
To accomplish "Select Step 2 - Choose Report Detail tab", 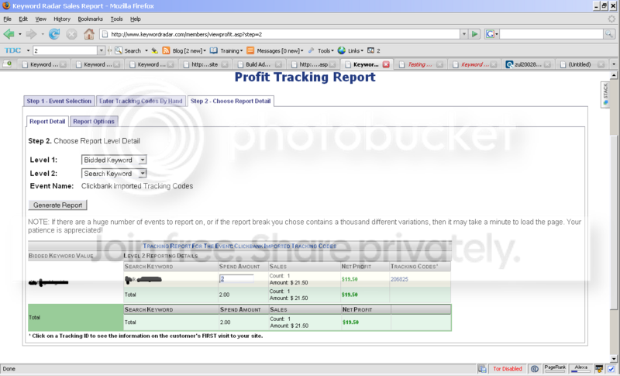I will 230,102.
